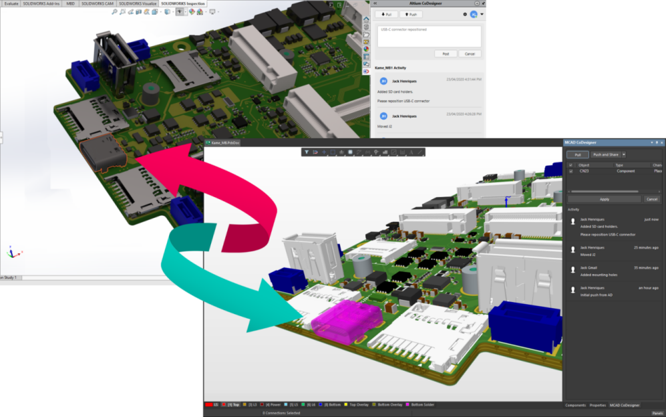Open the MCAD CoDesigner panel options arrow

click(651, 143)
